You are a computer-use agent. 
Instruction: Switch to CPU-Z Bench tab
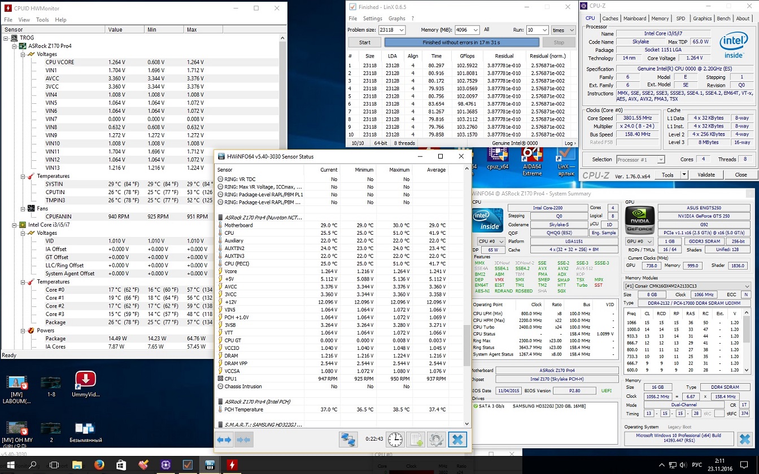(723, 19)
